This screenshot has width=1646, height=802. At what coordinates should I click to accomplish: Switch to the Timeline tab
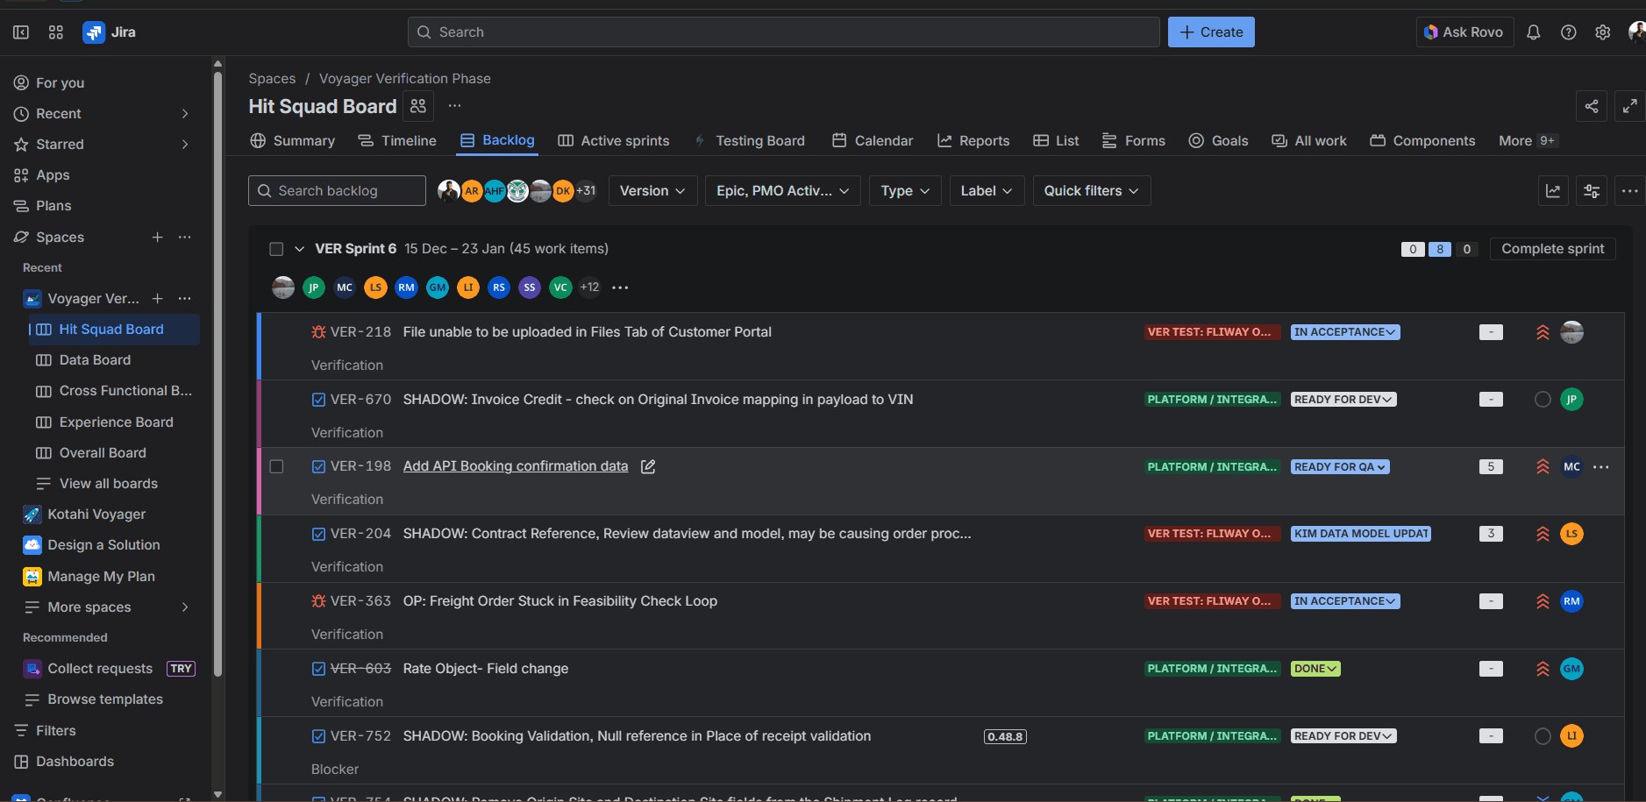397,141
